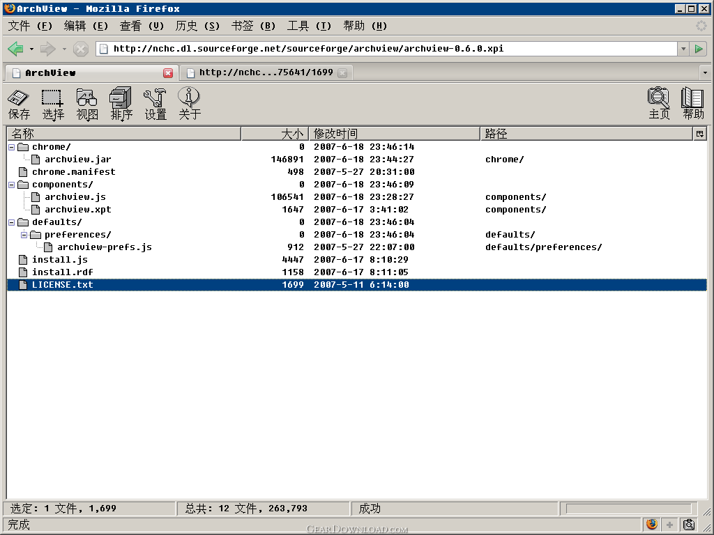Image resolution: width=714 pixels, height=535 pixels.
Task: Switch to the ArchView tab
Action: (x=91, y=72)
